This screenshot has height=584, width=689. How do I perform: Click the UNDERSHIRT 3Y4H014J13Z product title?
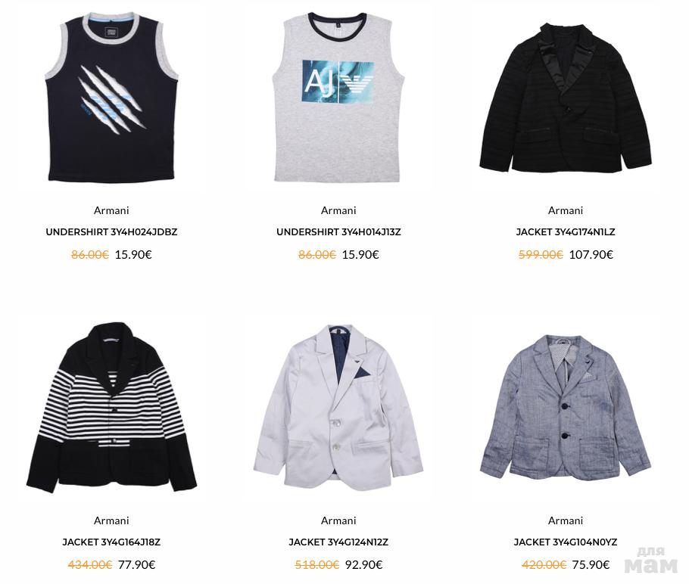[x=338, y=231]
